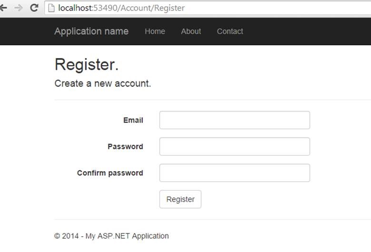This screenshot has width=371, height=252.
Task: Focus the address bar URL text
Action: (121, 8)
